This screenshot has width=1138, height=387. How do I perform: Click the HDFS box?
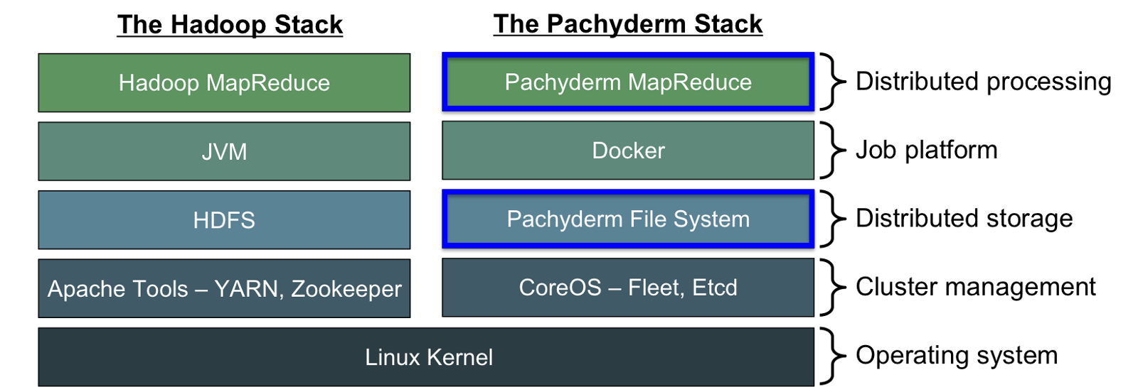coord(224,220)
